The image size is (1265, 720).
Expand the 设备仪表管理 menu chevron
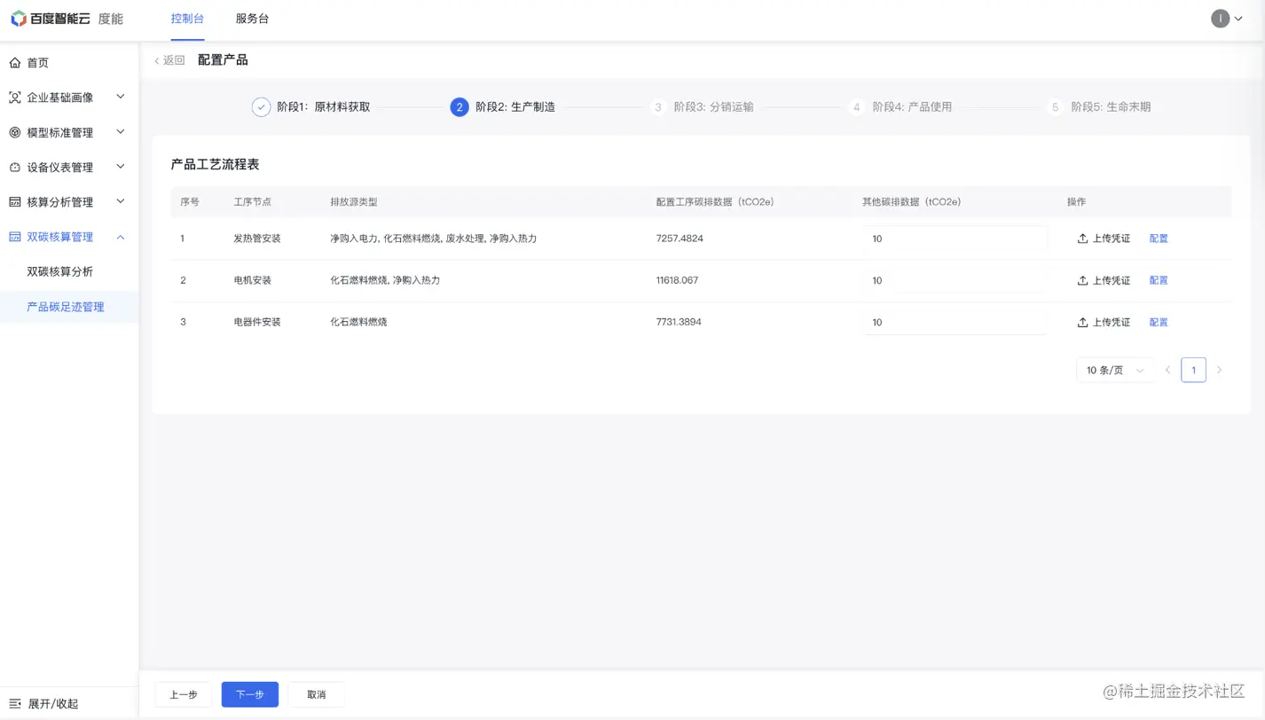[121, 167]
